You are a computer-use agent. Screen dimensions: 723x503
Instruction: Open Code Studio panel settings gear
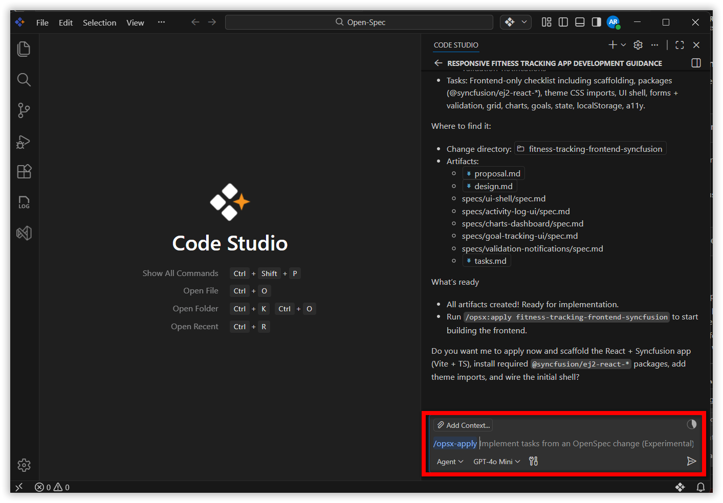coord(638,45)
